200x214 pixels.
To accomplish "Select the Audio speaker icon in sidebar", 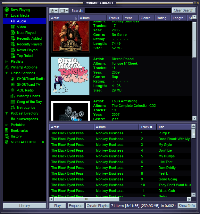I will tap(13, 21).
